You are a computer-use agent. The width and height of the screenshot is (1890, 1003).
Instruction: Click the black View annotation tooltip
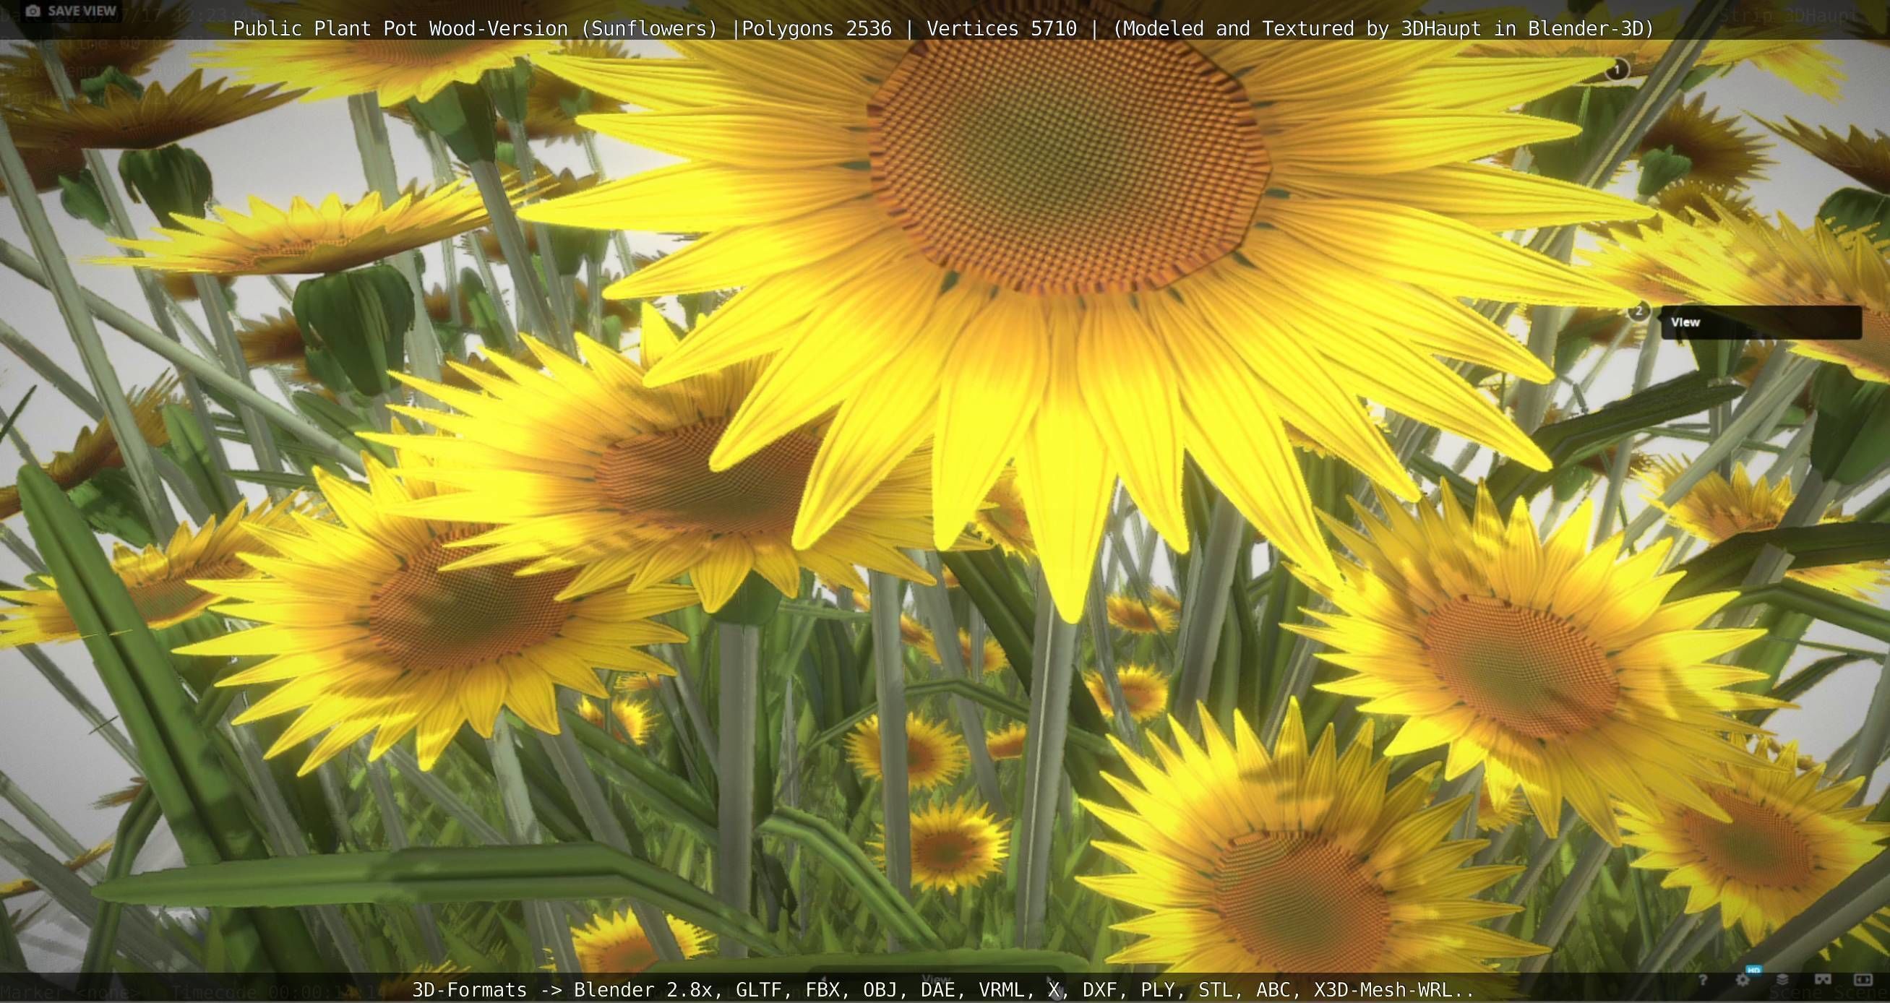tap(1761, 323)
